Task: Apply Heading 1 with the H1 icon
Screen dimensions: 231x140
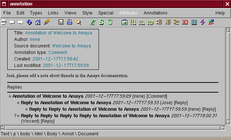Action: pyautogui.click(x=133, y=22)
